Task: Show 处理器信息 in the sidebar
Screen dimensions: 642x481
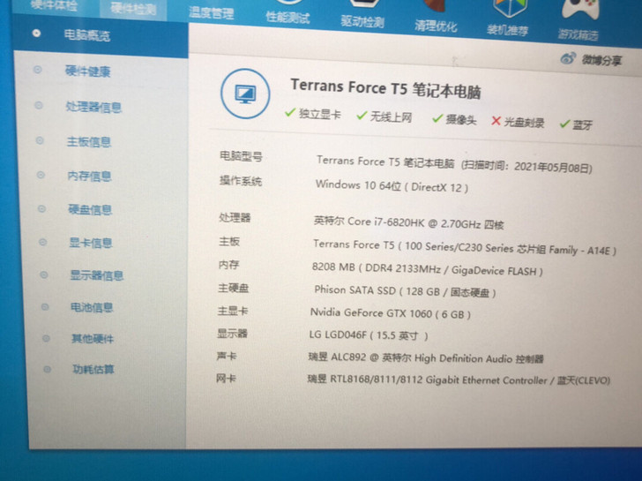Action: [93, 107]
